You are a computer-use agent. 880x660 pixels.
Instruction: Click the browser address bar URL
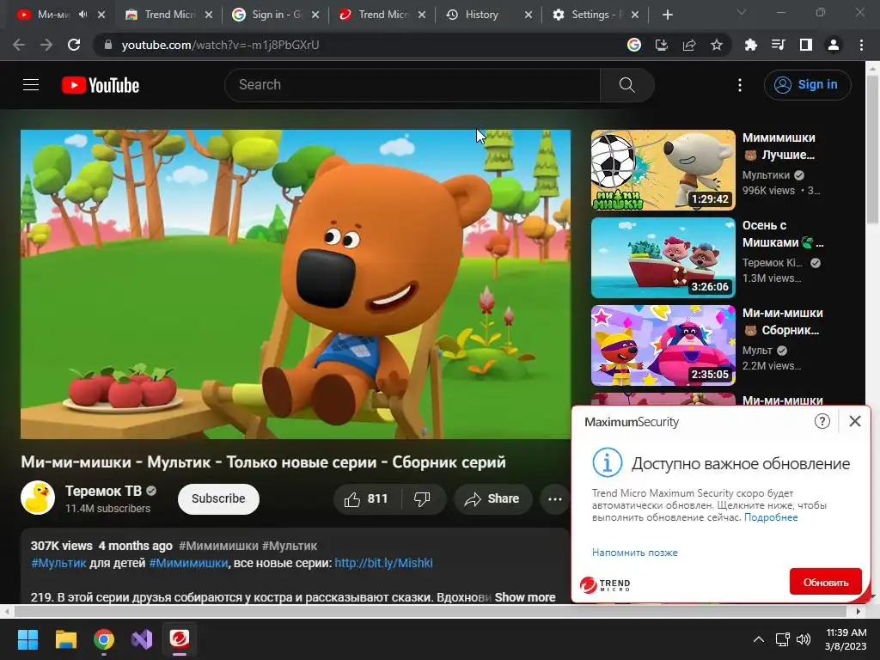point(220,45)
